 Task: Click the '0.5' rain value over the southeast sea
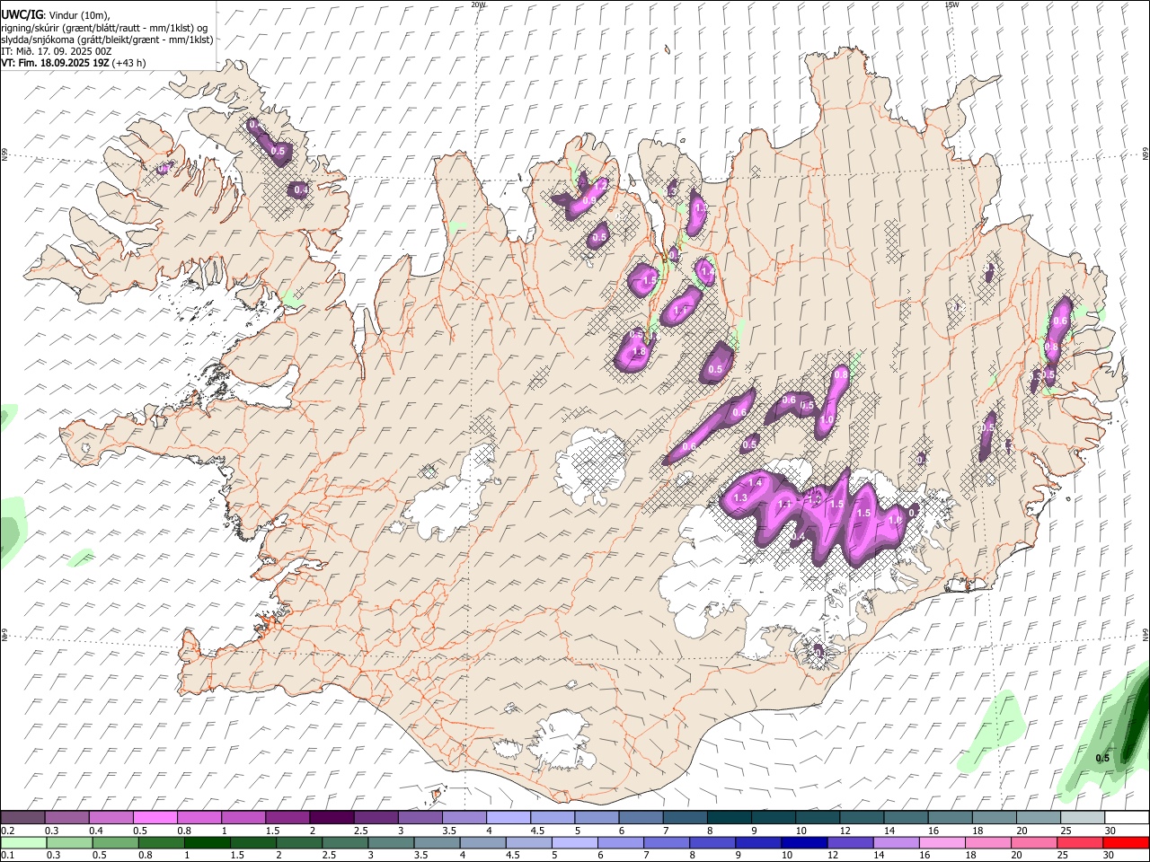pyautogui.click(x=1102, y=758)
